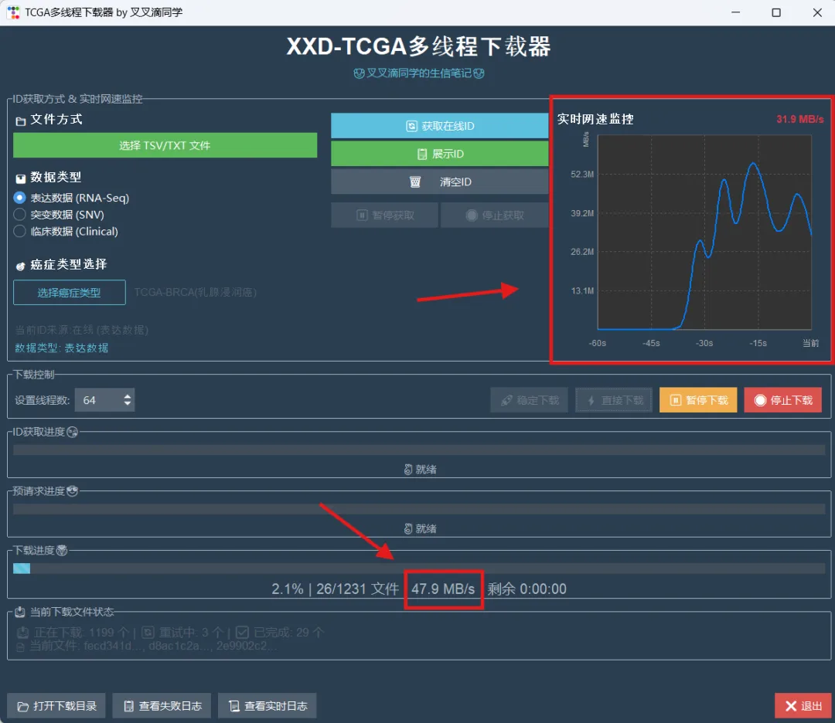This screenshot has height=723, width=835.
Task: Click the icon beside 数据类型 heading
Action: (20, 178)
